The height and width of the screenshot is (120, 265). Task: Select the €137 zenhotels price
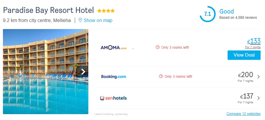coord(246,97)
